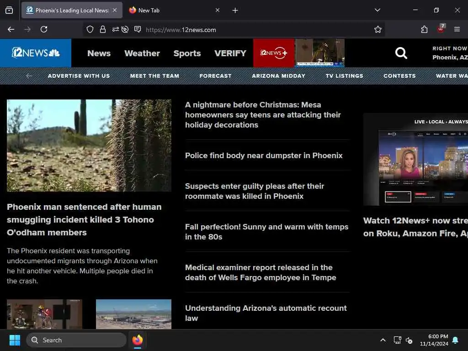Open Medical examiner report Wells Fargo story
The image size is (468, 351).
[261, 272]
